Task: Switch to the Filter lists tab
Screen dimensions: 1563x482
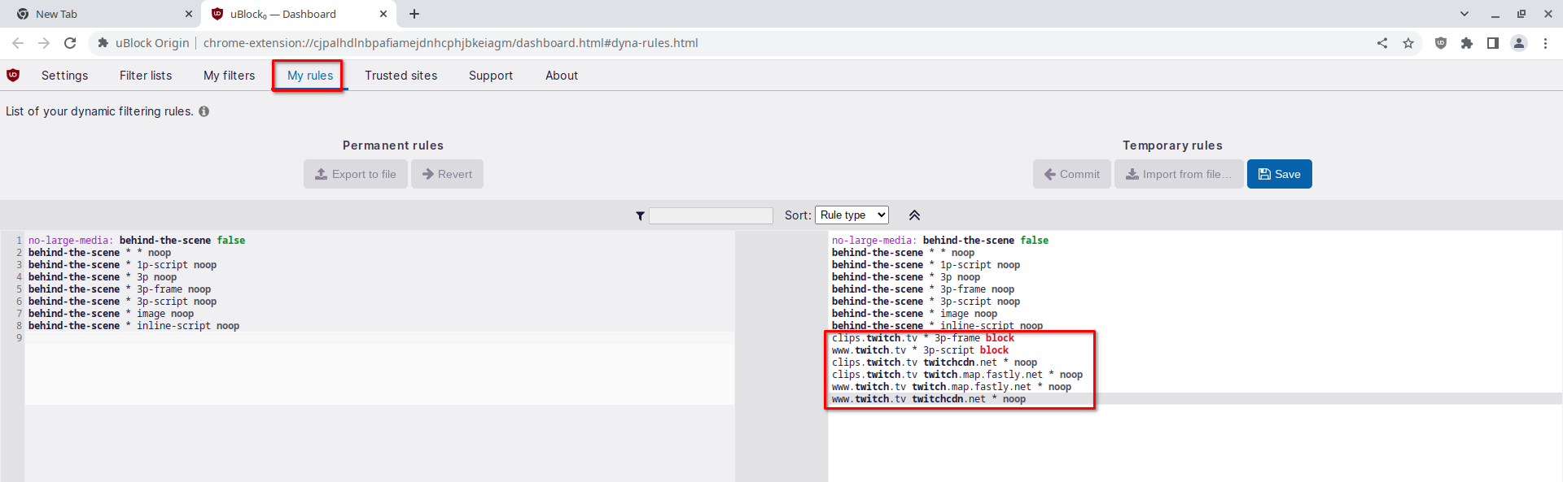Action: pos(146,76)
